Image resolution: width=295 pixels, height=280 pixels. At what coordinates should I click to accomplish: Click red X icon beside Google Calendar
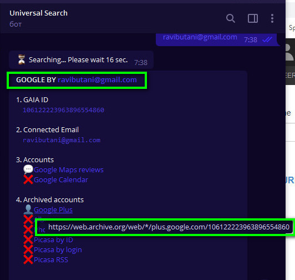[28, 179]
